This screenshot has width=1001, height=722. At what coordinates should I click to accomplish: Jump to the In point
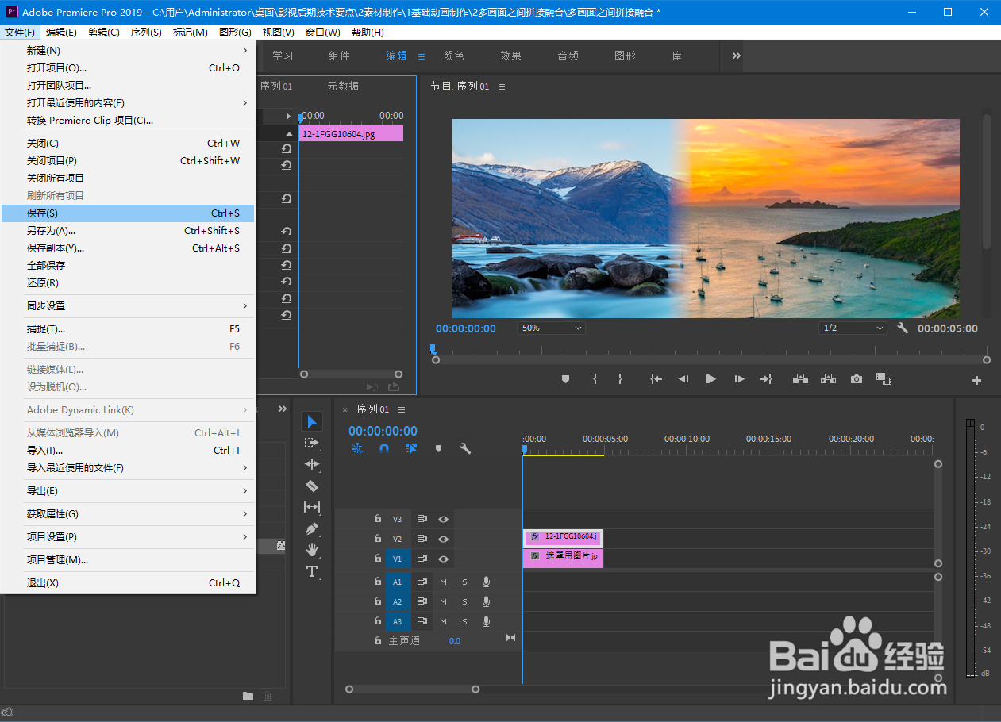point(656,379)
